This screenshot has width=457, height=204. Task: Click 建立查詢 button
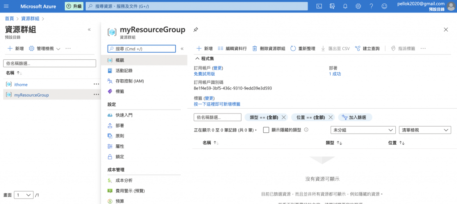coord(367,49)
